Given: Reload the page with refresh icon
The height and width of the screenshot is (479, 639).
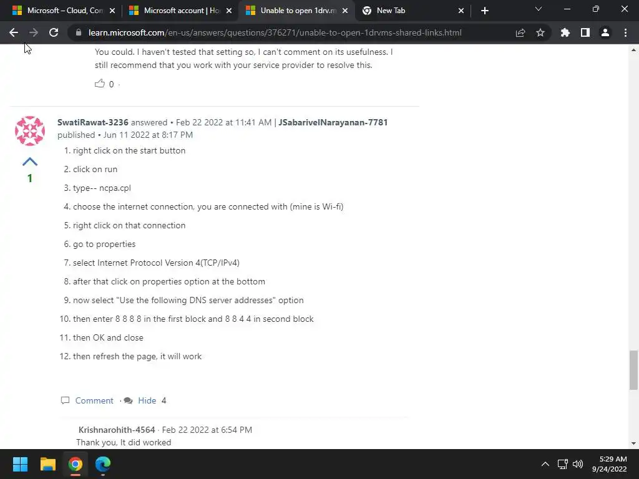Looking at the screenshot, I should click(x=54, y=32).
